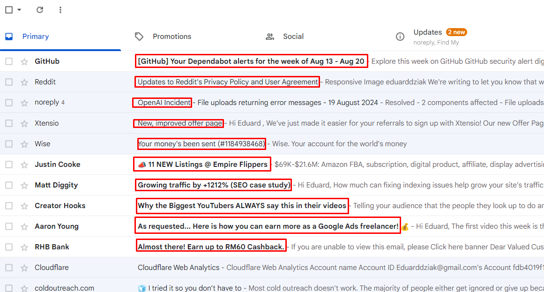Open the Promotions tab
Viewport: 544px width, 292px height.
coord(172,37)
